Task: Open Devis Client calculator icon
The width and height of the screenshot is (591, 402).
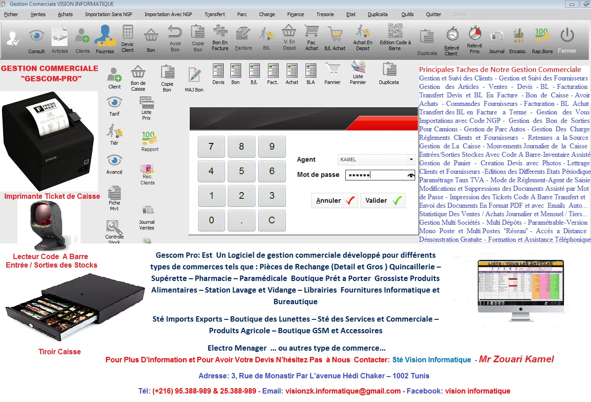Action: (x=128, y=38)
